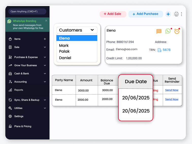The height and width of the screenshot is (144, 192).
Task: Click the Add Sale button
Action: [x=113, y=14]
